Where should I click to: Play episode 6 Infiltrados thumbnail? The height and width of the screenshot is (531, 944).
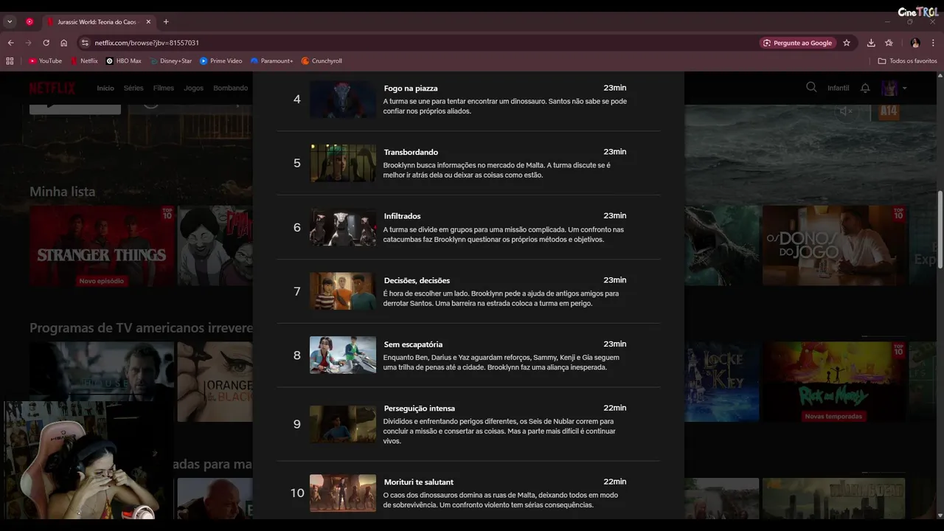click(342, 227)
